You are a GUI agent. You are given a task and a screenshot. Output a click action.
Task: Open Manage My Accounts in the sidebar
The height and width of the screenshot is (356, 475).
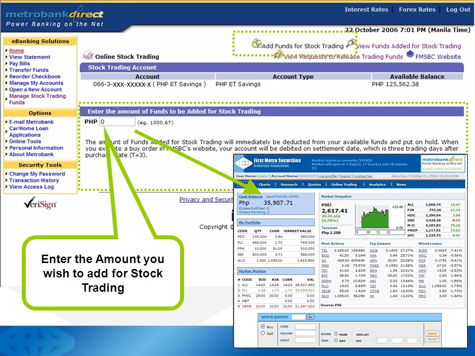[x=36, y=83]
